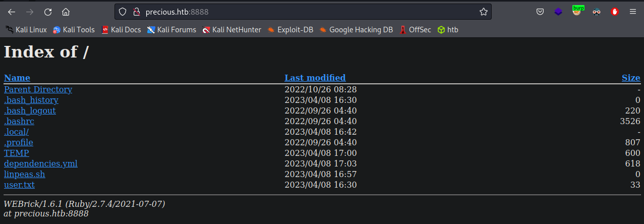
Task: Reload the current page
Action: (x=48, y=12)
